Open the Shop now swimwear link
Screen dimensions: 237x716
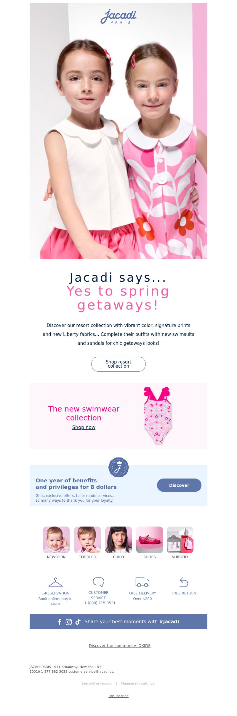[84, 427]
